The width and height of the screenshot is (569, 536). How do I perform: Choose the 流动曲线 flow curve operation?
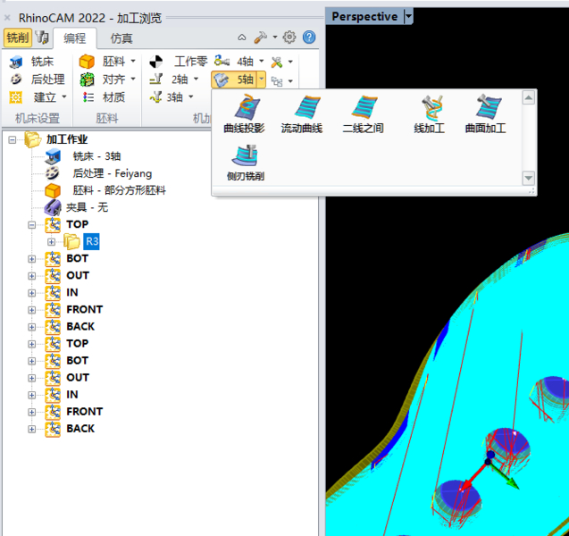[x=303, y=113]
